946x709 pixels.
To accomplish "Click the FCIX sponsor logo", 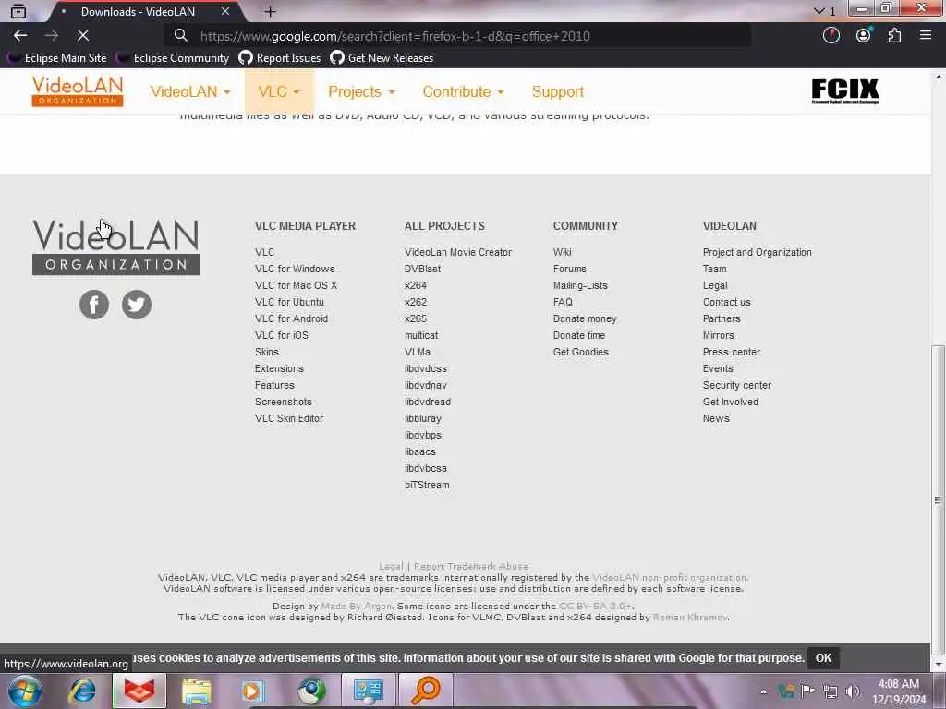I will coord(845,91).
